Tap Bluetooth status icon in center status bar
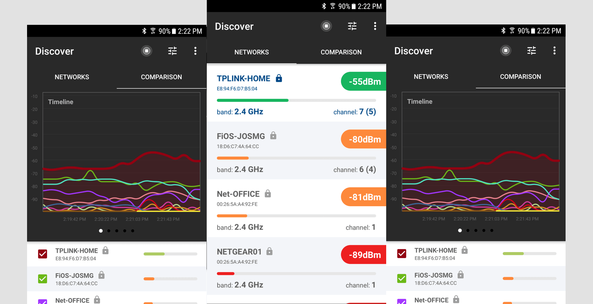This screenshot has height=304, width=593. pos(324,6)
